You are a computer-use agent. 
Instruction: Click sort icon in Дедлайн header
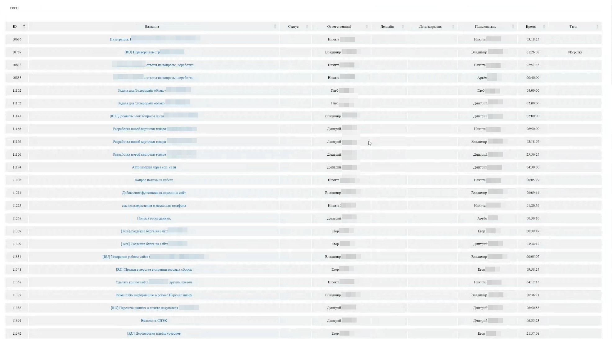403,26
